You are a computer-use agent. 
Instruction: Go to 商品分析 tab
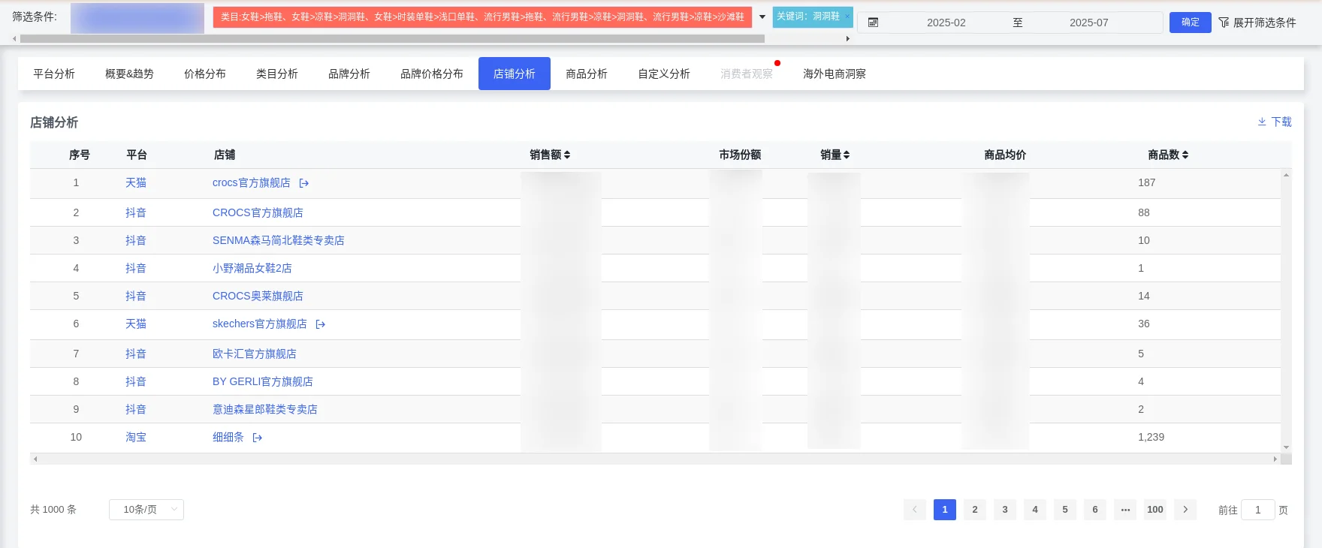click(x=587, y=74)
